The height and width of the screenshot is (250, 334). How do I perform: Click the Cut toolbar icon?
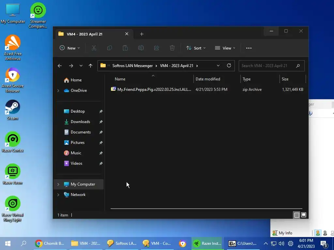coord(94,48)
